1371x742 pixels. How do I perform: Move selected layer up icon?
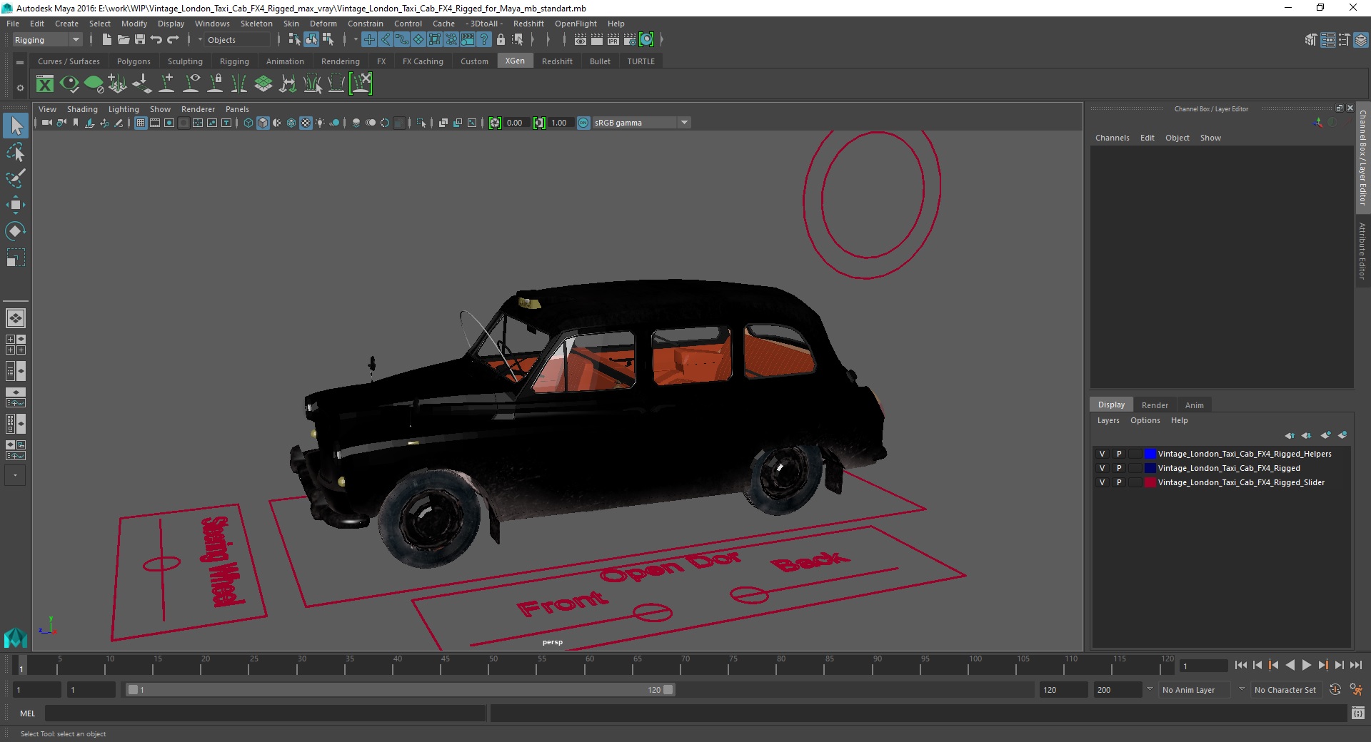1289,435
